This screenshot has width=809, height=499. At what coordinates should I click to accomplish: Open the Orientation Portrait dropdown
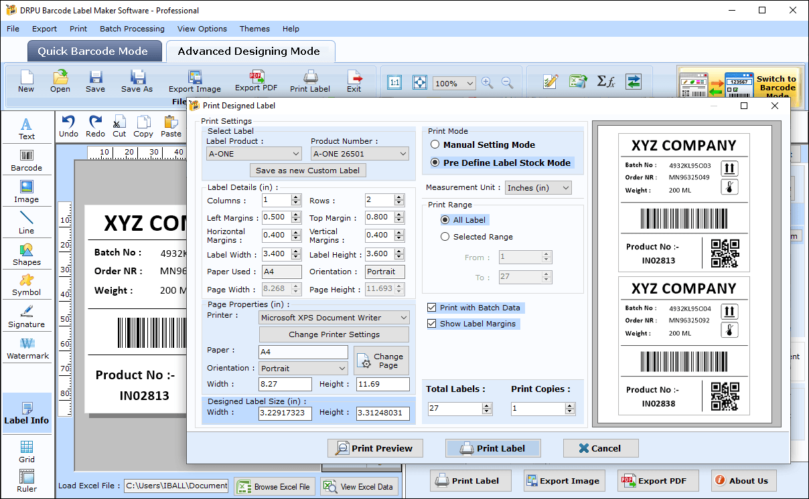pyautogui.click(x=303, y=369)
